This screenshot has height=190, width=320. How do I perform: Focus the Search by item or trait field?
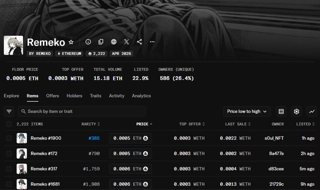click(82, 111)
